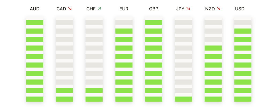The width and height of the screenshot is (275, 108).
Task: Click the bottom green bar of JPY meter
Action: (183, 99)
